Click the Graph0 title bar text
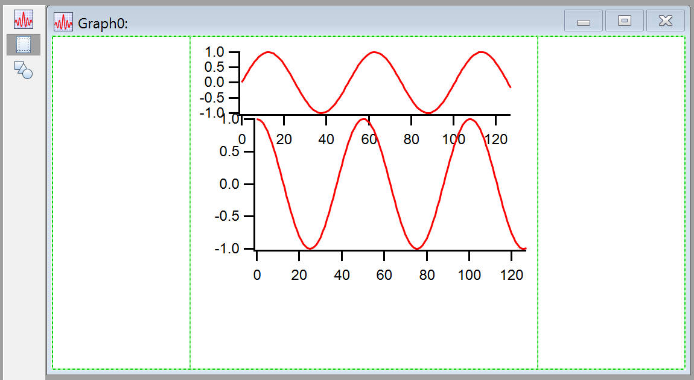The height and width of the screenshot is (380, 694). click(x=103, y=24)
